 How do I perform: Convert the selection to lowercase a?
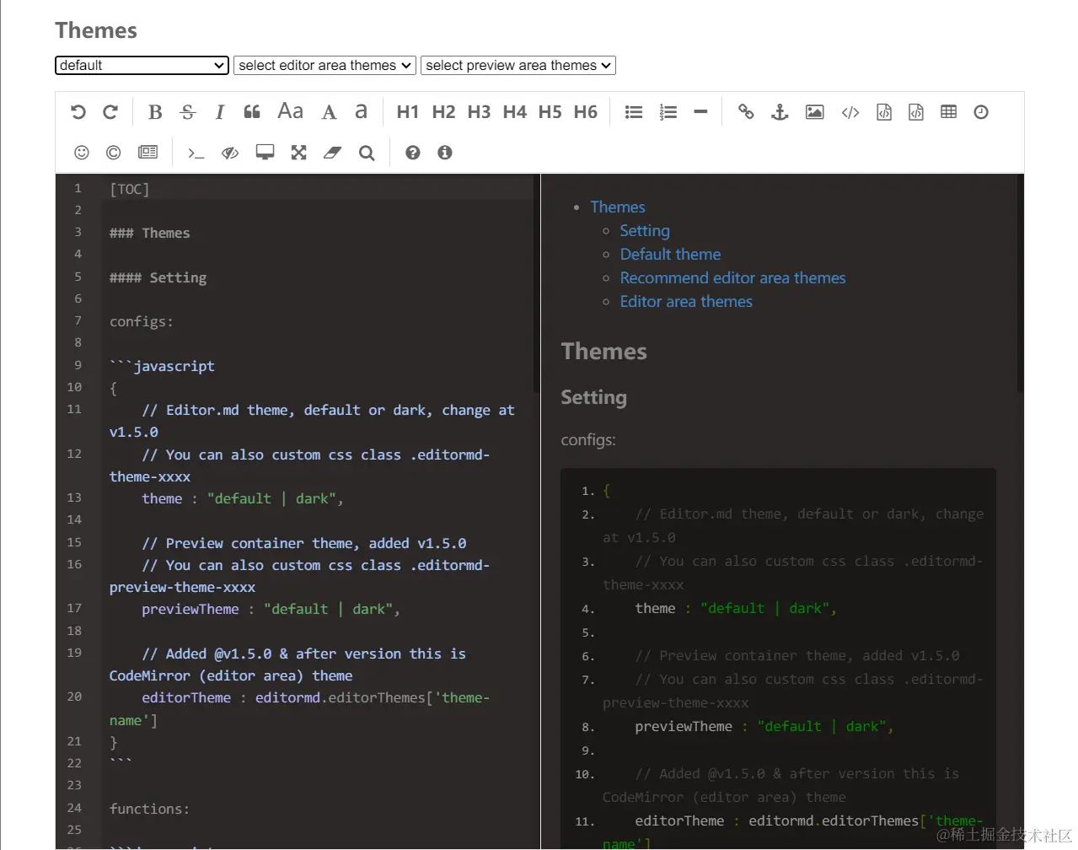[x=361, y=111]
